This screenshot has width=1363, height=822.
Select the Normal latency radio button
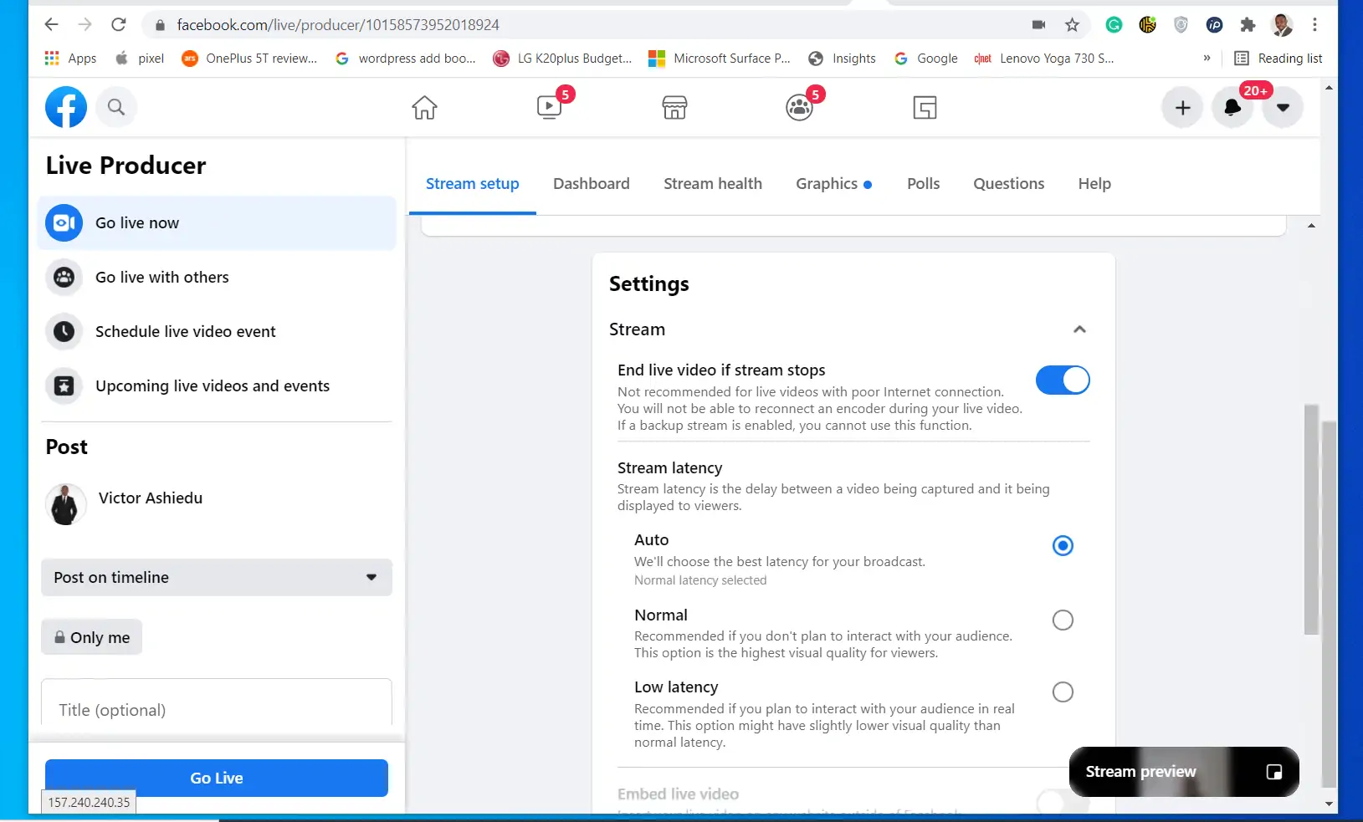[x=1063, y=620]
